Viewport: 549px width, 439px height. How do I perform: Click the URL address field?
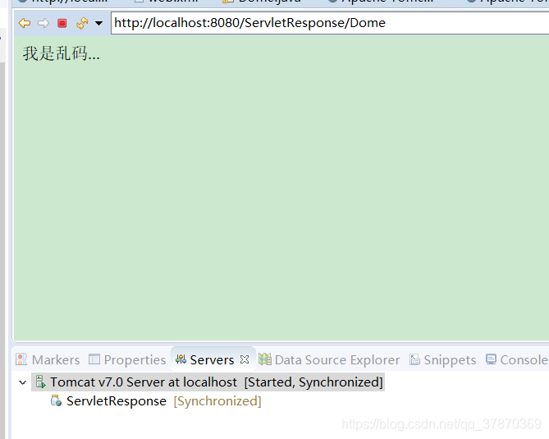[x=330, y=23]
